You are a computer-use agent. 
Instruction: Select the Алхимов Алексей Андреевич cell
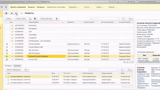(46, 56)
